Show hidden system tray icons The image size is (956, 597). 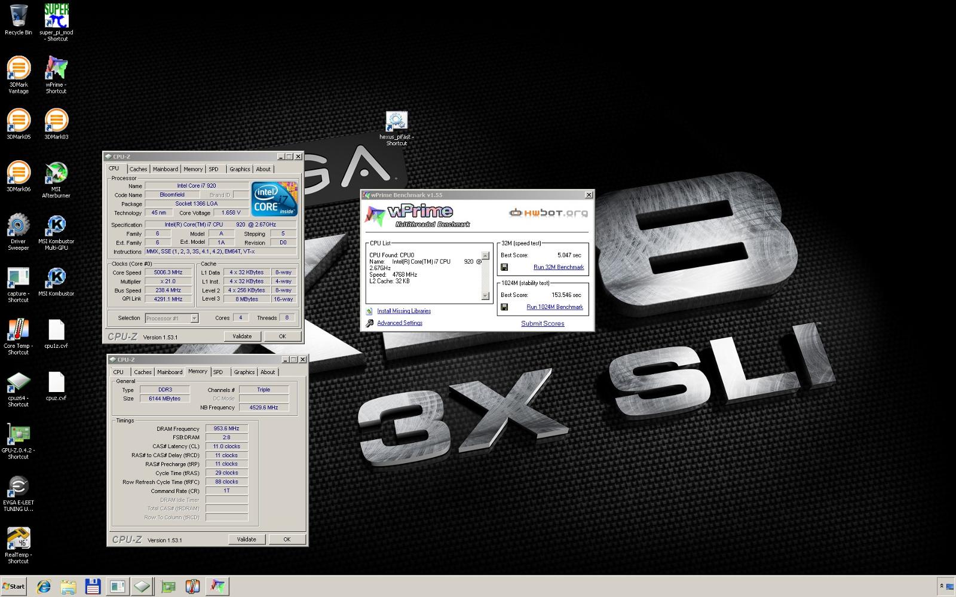[x=942, y=586]
